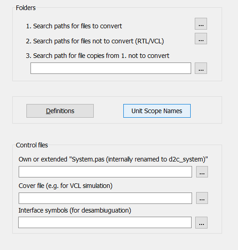Browse search paths for RTL/VCL files
Screen dimensions: 238x250
(201, 39)
